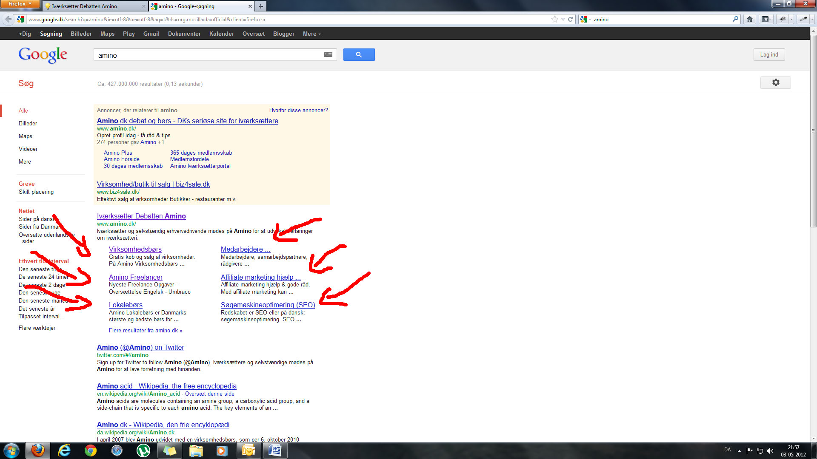Open Blogger in the Google top bar
The height and width of the screenshot is (459, 817).
click(x=283, y=34)
